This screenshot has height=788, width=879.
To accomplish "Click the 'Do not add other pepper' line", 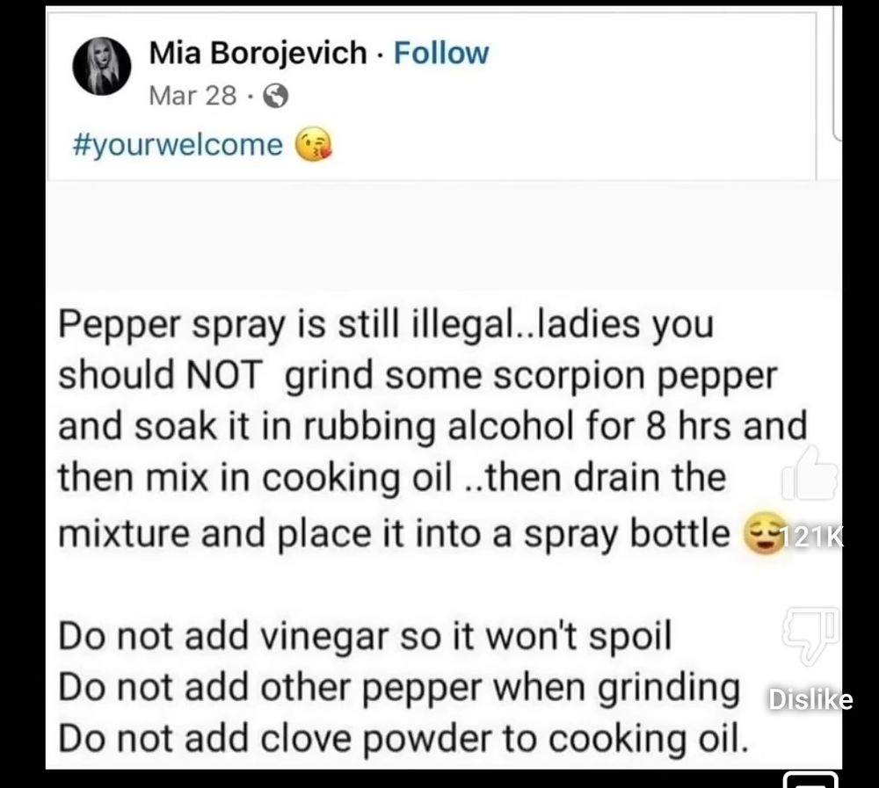I will pyautogui.click(x=399, y=688).
